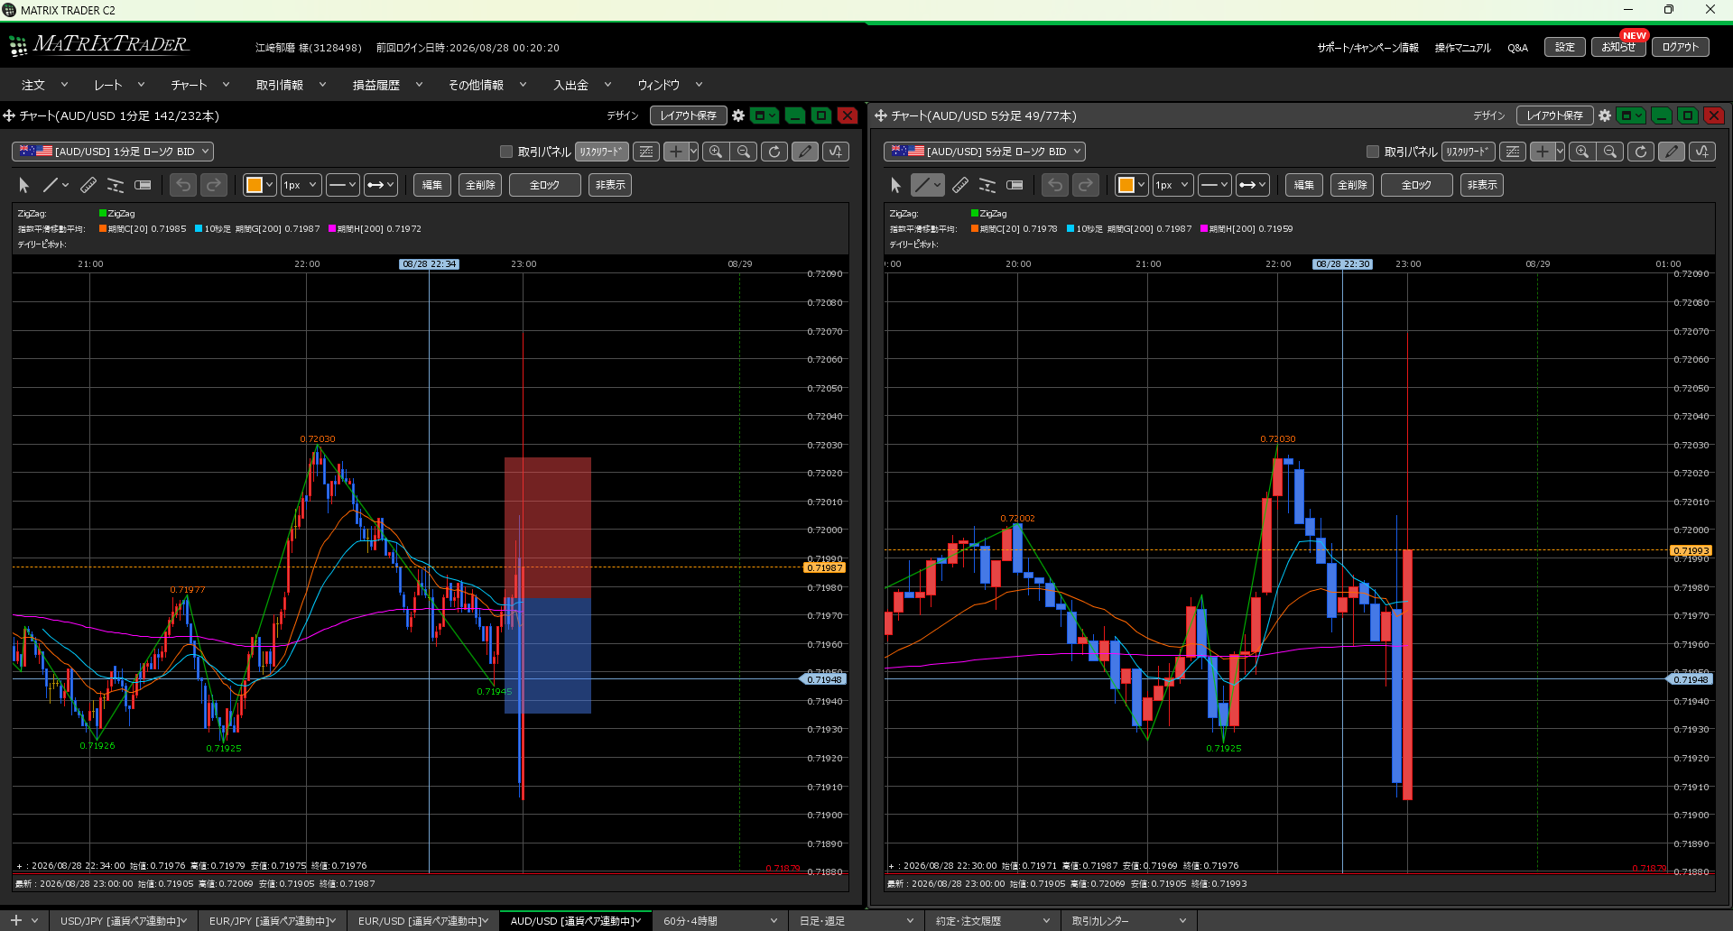This screenshot has height=931, width=1733.
Task: Zoom out on the 5分足 chart
Action: (1610, 152)
